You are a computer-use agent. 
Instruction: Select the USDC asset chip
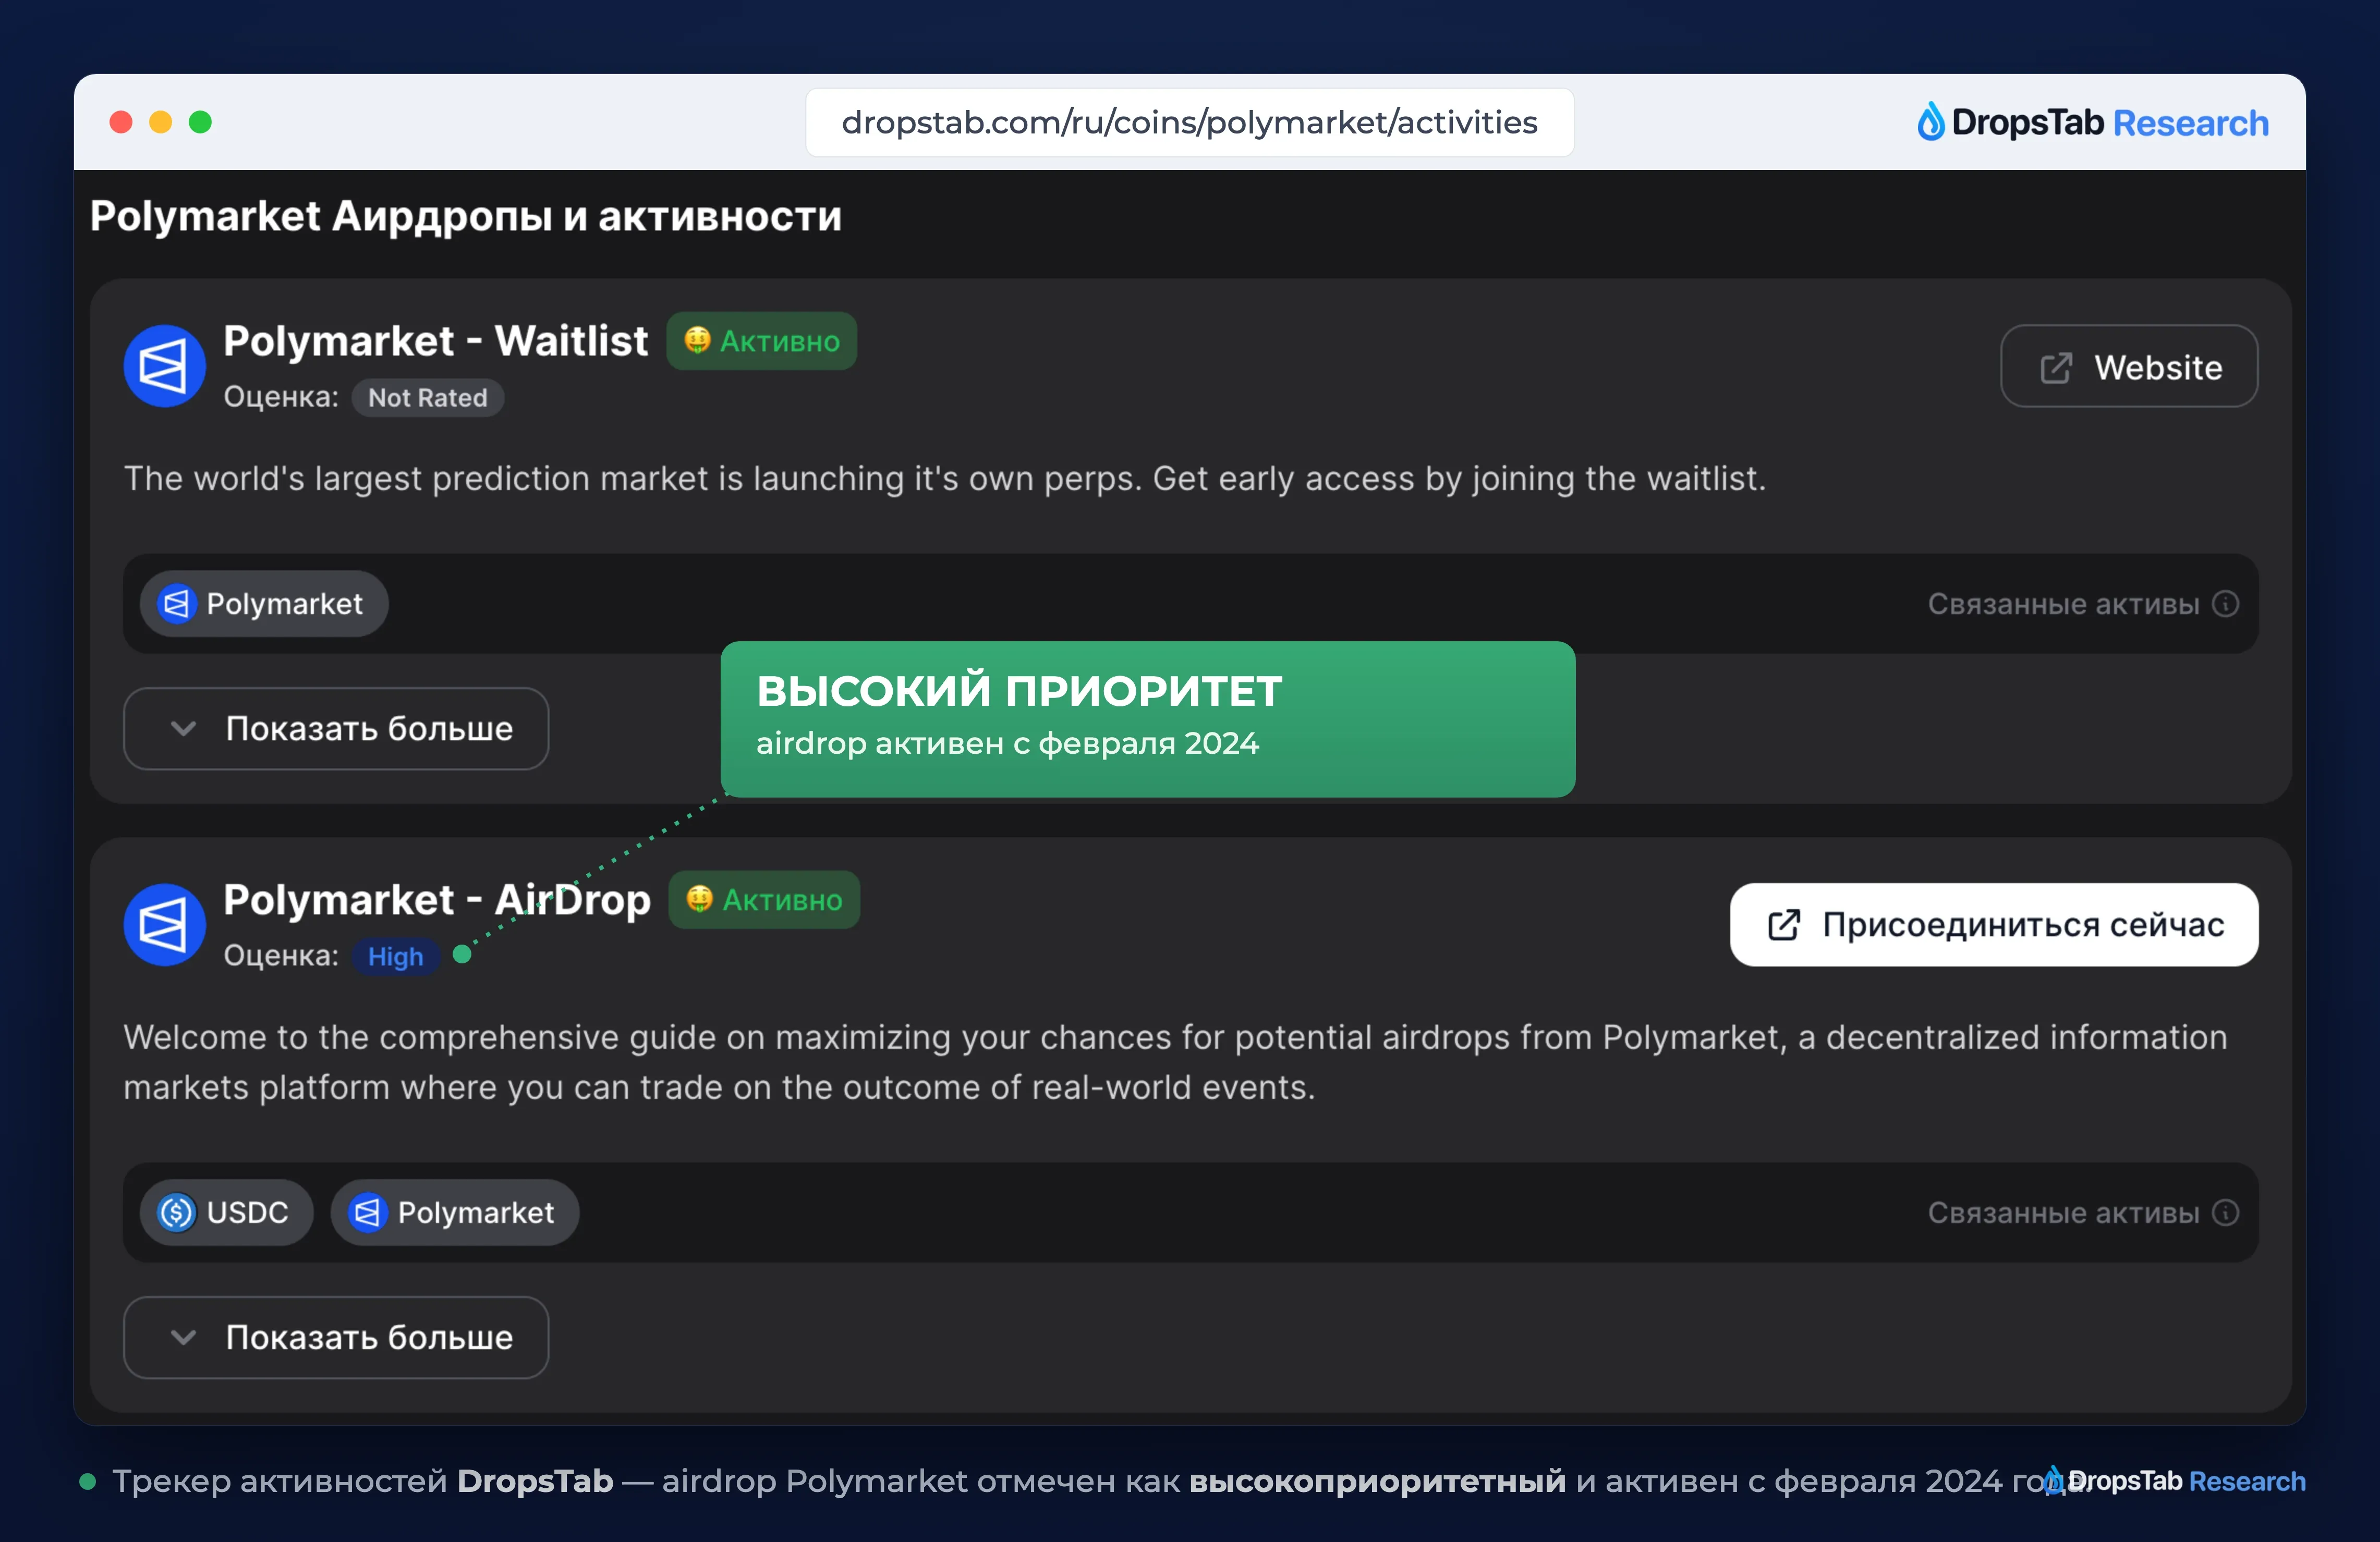[x=226, y=1212]
